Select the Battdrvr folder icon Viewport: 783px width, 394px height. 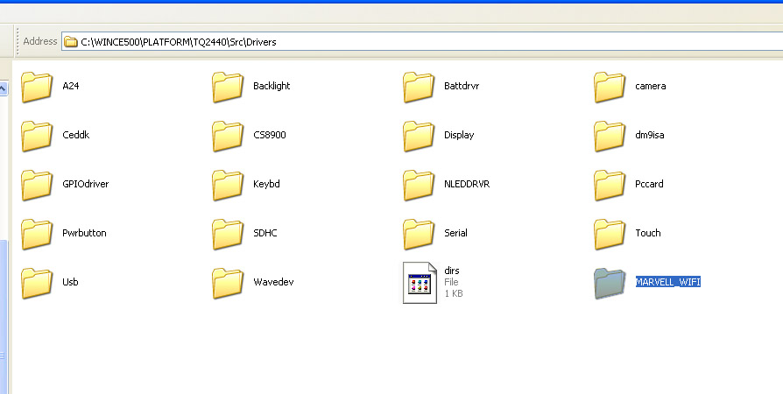(x=419, y=87)
